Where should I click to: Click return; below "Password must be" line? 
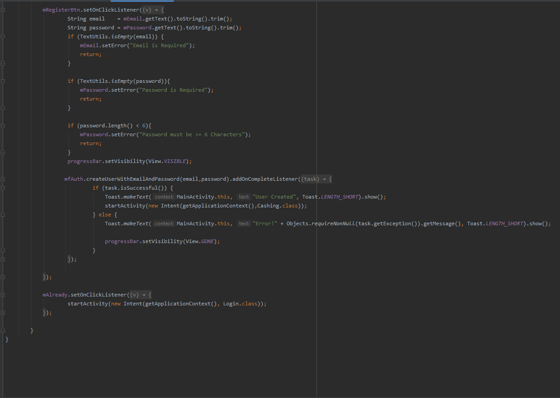tap(91, 143)
